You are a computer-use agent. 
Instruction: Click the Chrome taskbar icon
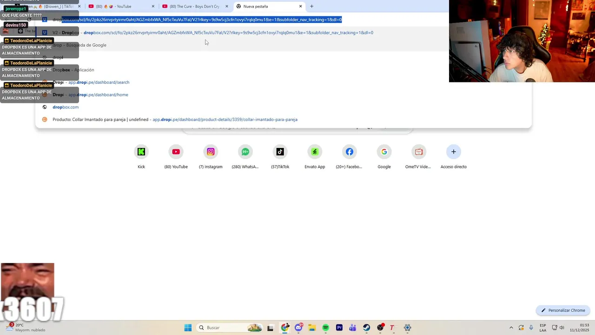coord(285,328)
